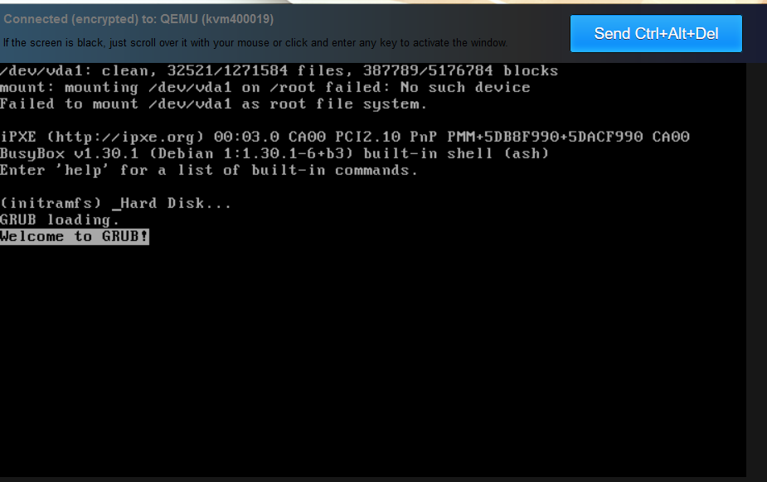Click the (initramfs) prompt text
The height and width of the screenshot is (482, 767).
(x=51, y=204)
